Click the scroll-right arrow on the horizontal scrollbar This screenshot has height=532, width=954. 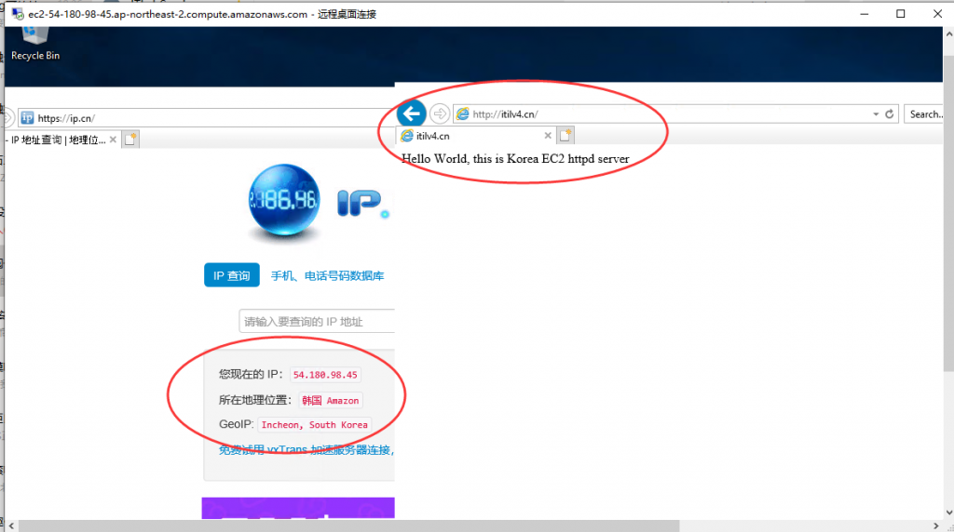[x=936, y=525]
